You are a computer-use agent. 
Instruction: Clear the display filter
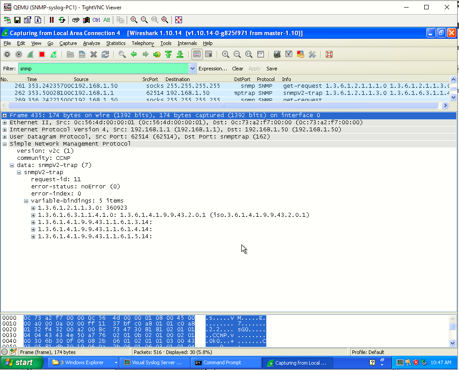coord(237,69)
